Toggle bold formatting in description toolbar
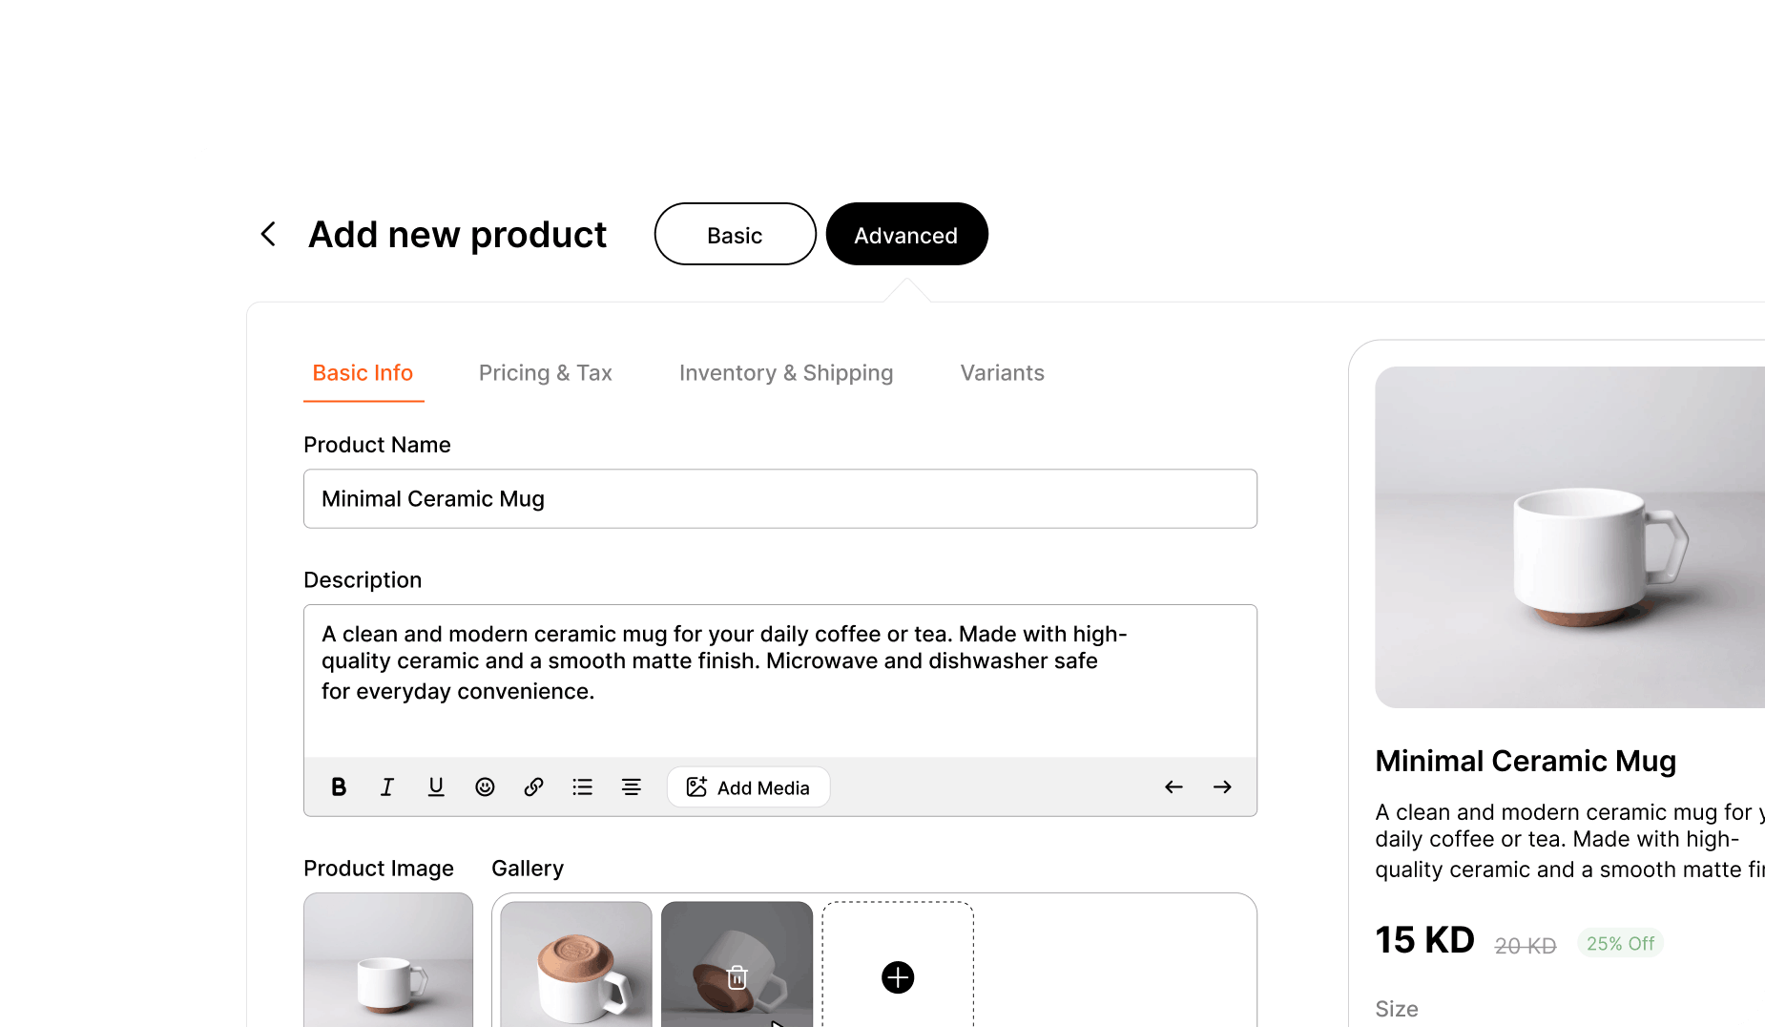 [x=339, y=786]
